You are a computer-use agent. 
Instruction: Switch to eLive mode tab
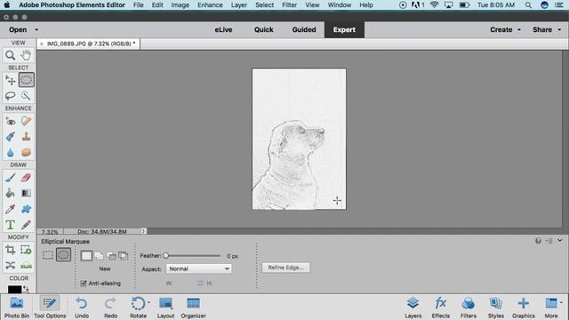tap(223, 29)
